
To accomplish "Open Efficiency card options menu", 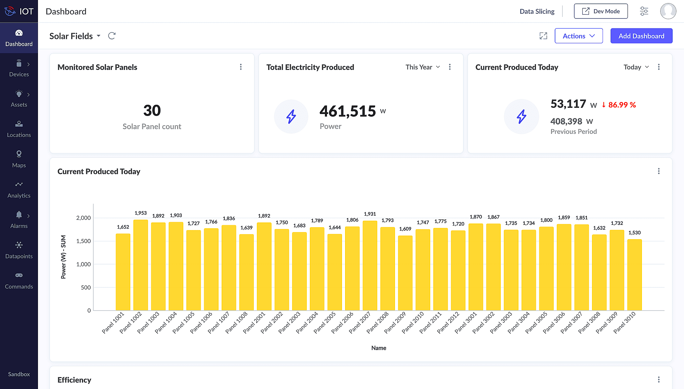I will click(x=659, y=379).
